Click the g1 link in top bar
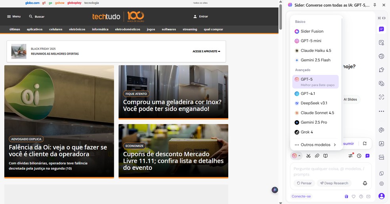 coord(44,3)
